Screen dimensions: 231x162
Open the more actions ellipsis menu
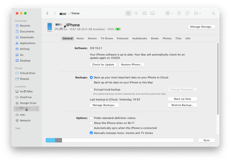[198, 13]
